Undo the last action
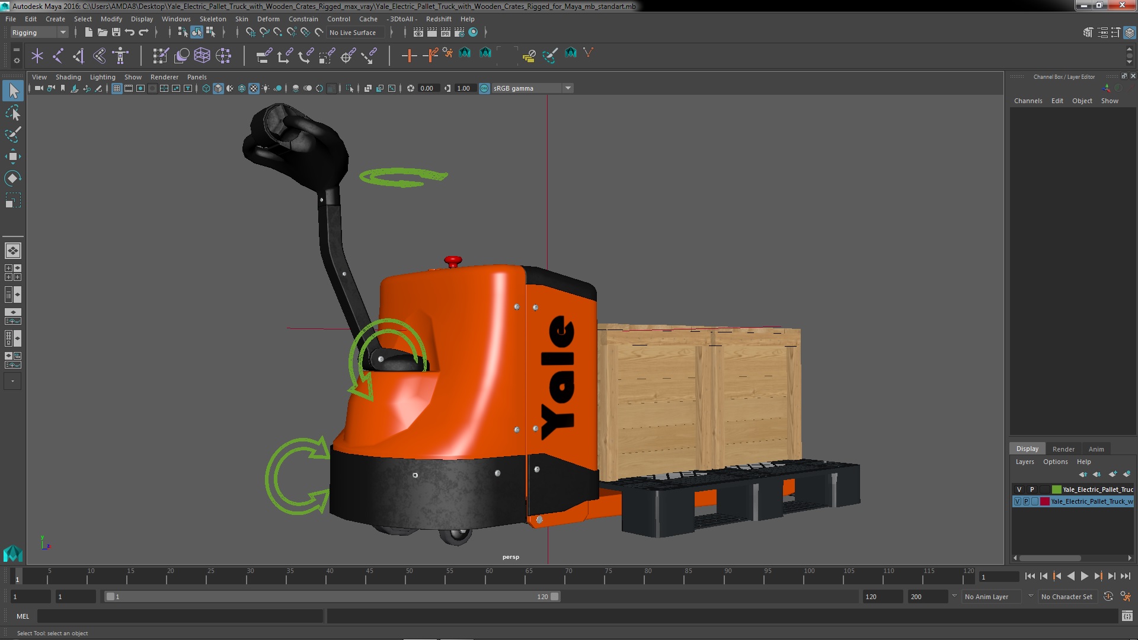This screenshot has width=1138, height=640. [x=130, y=33]
